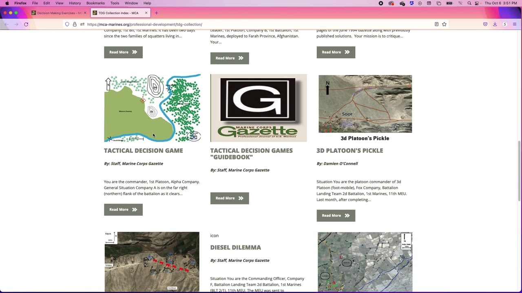Click the Tactical Decision Game map thumbnail
Screen dimensions: 522x293
pos(152,108)
